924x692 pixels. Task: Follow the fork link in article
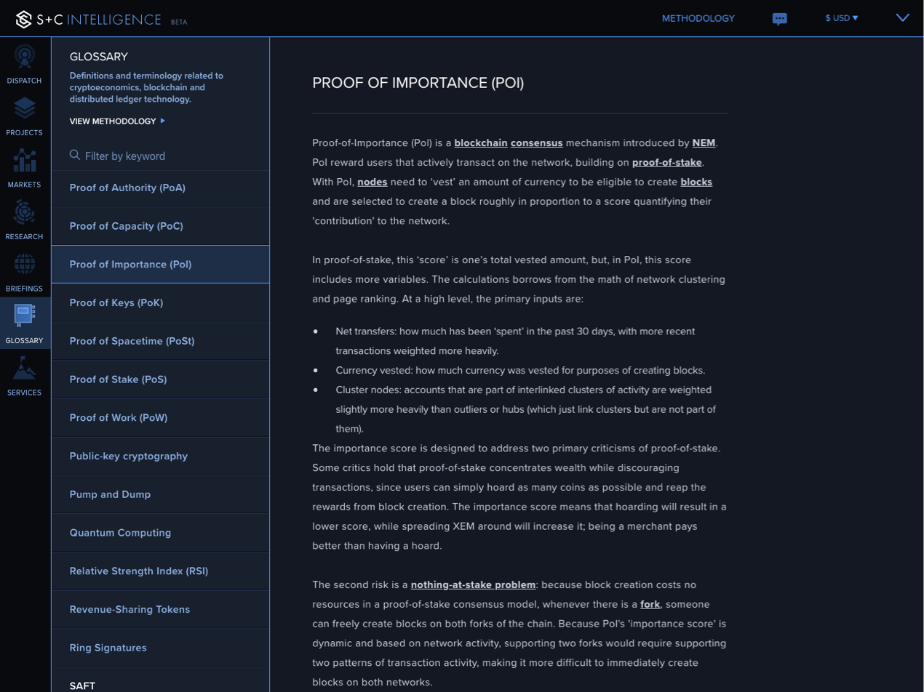(x=650, y=604)
